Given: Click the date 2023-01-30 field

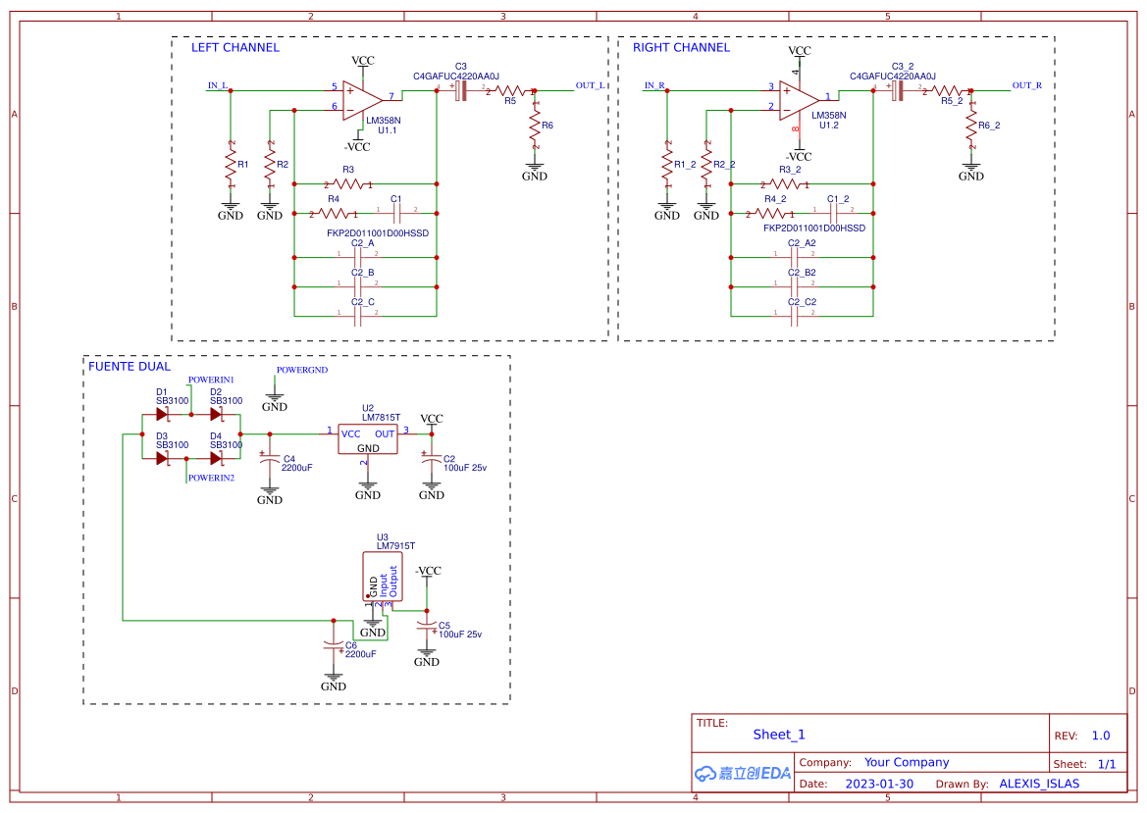Looking at the screenshot, I should (880, 784).
